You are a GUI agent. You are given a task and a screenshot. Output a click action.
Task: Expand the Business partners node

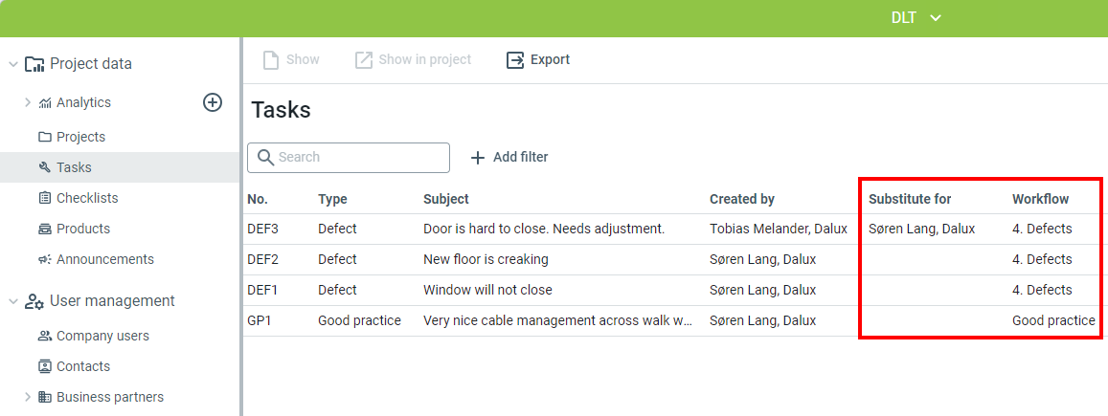[27, 397]
